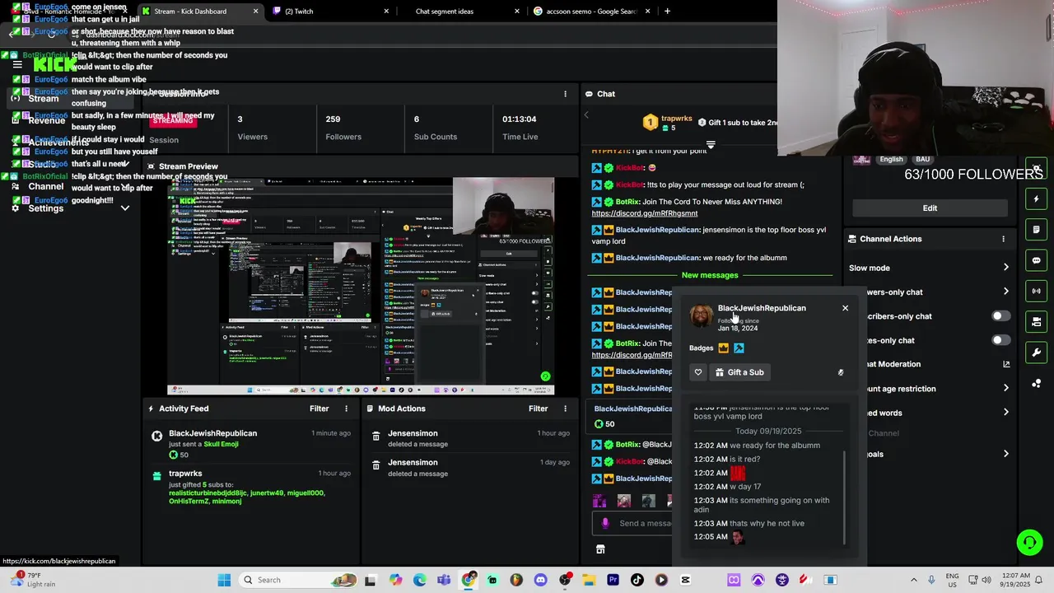
Task: Click the taskbar microphone tray icon
Action: click(931, 580)
